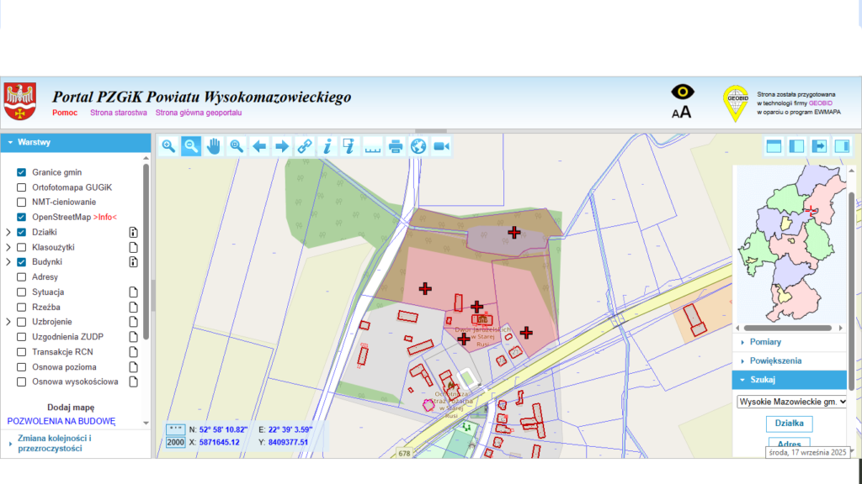Click the printer icon to print map
The image size is (862, 484).
click(396, 146)
